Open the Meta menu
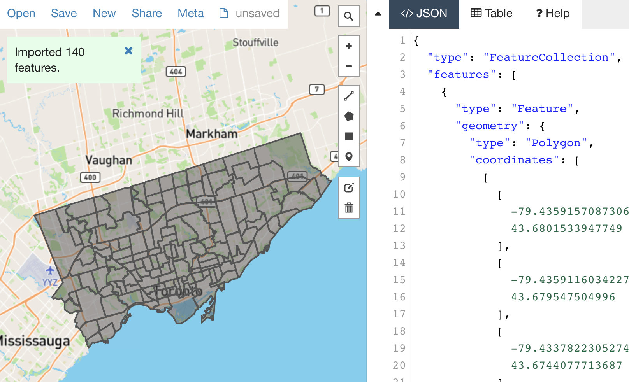This screenshot has width=629, height=382. pyautogui.click(x=191, y=13)
